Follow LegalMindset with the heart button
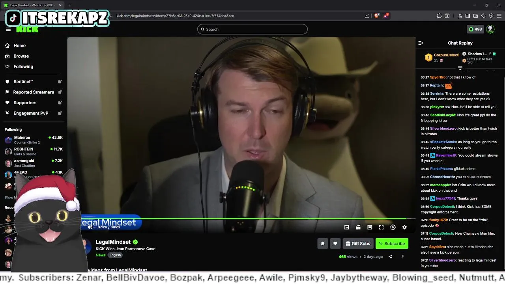 click(335, 244)
